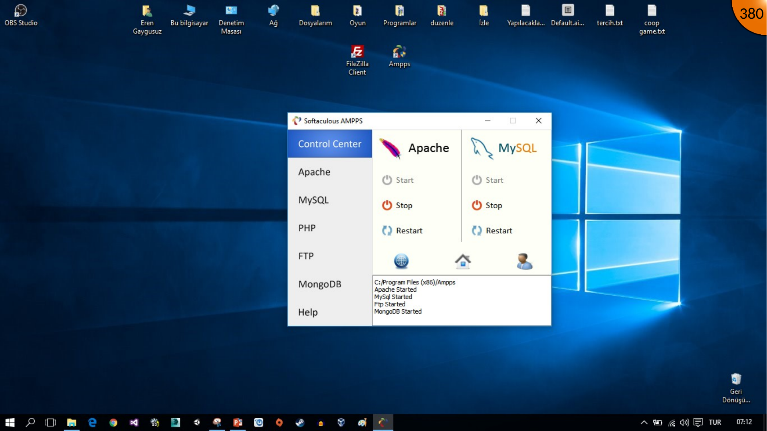The width and height of the screenshot is (767, 431).
Task: Select the tercih.txt file icon
Action: click(x=610, y=15)
